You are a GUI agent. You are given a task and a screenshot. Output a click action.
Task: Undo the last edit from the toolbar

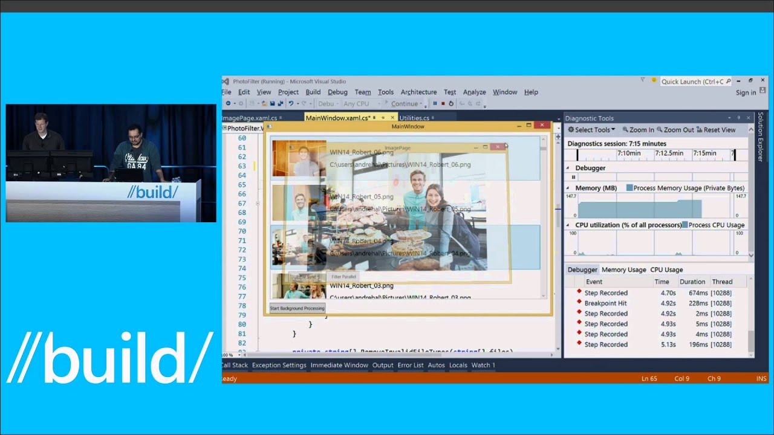(x=291, y=103)
